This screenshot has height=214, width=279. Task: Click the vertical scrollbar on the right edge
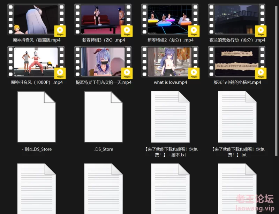(x=276, y=81)
